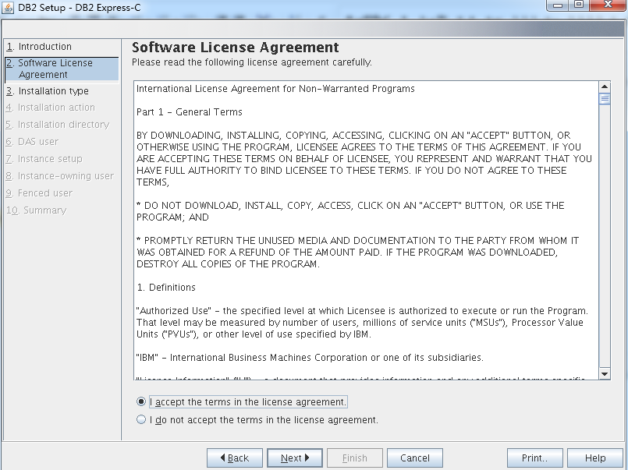Click the license scrollbar down arrow

[605, 374]
